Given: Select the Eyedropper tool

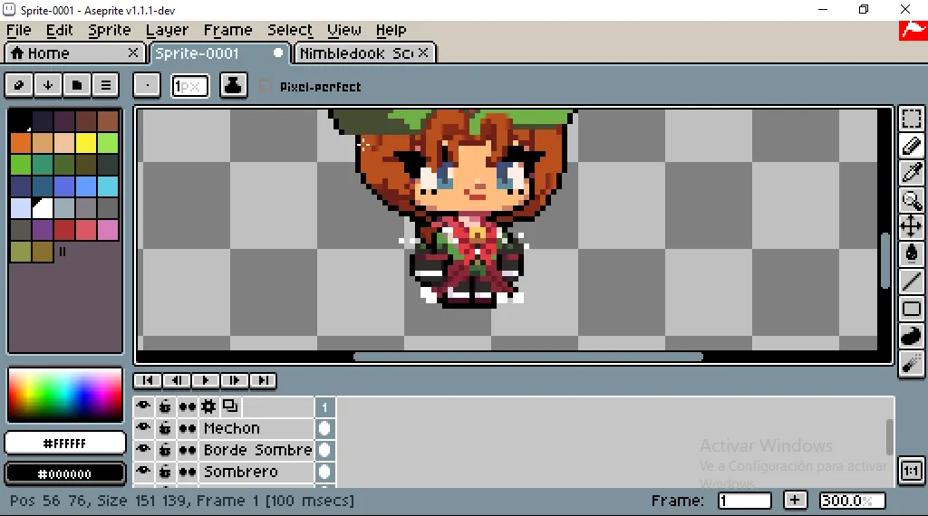Looking at the screenshot, I should [912, 173].
